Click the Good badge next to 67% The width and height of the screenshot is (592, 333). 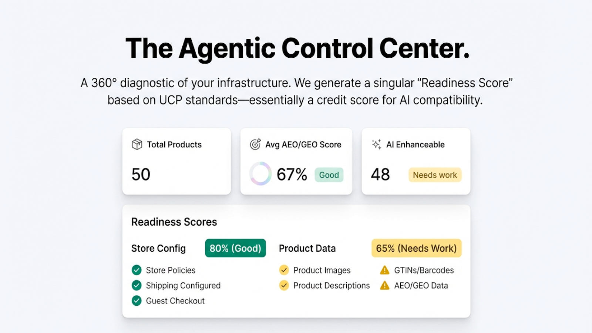329,175
